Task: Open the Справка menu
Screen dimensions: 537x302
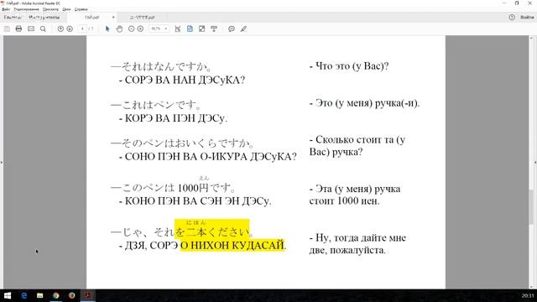Action: click(81, 9)
